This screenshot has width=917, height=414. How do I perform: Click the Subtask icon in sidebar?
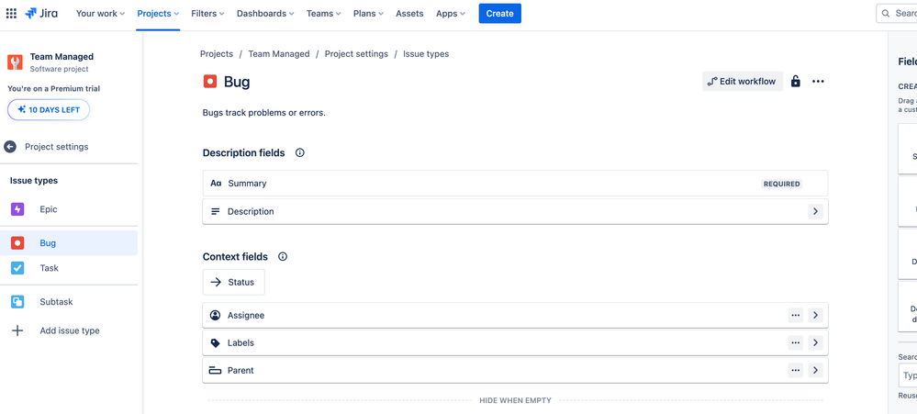coord(17,302)
